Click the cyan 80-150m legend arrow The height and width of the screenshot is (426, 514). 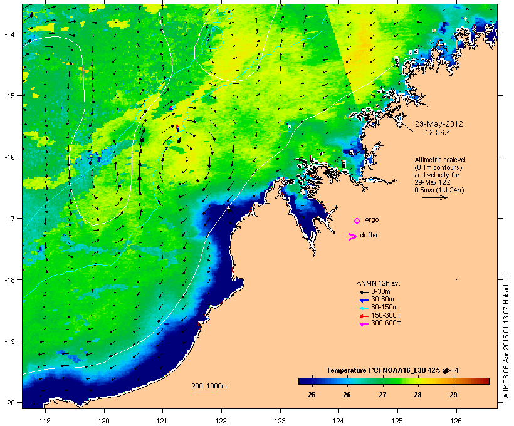pyautogui.click(x=364, y=308)
